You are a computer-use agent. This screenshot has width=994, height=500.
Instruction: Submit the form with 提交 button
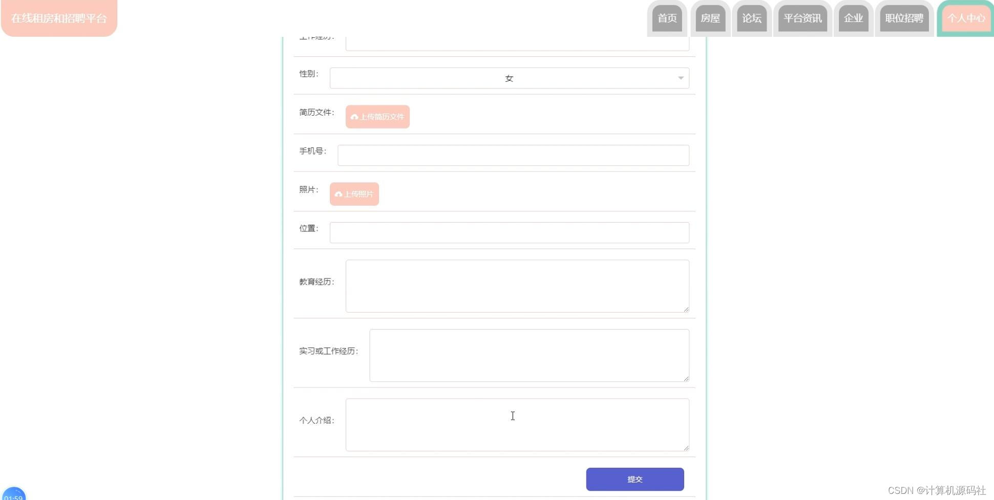point(635,479)
